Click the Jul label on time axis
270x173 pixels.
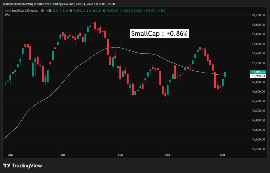pyautogui.click(x=63, y=155)
